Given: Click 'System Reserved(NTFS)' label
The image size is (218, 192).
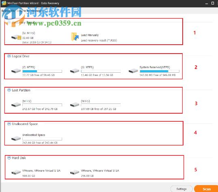Looking at the screenshot, I should [155, 67].
